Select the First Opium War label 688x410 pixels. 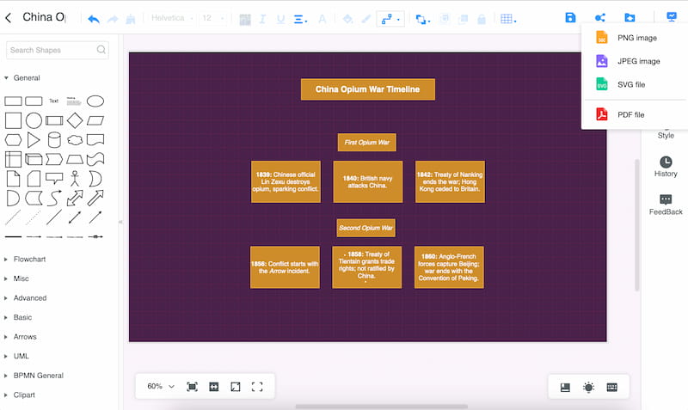point(367,143)
